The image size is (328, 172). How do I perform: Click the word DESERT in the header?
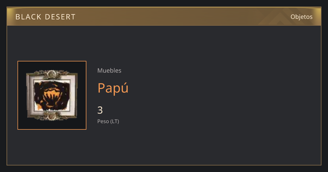tap(60, 17)
